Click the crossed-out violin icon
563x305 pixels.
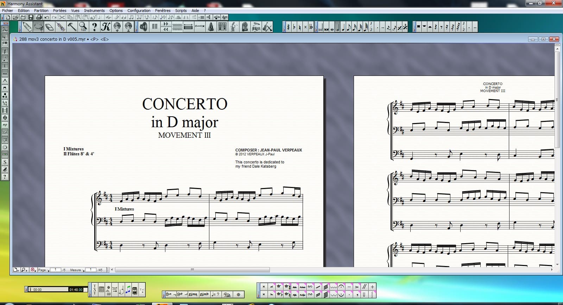tap(267, 27)
